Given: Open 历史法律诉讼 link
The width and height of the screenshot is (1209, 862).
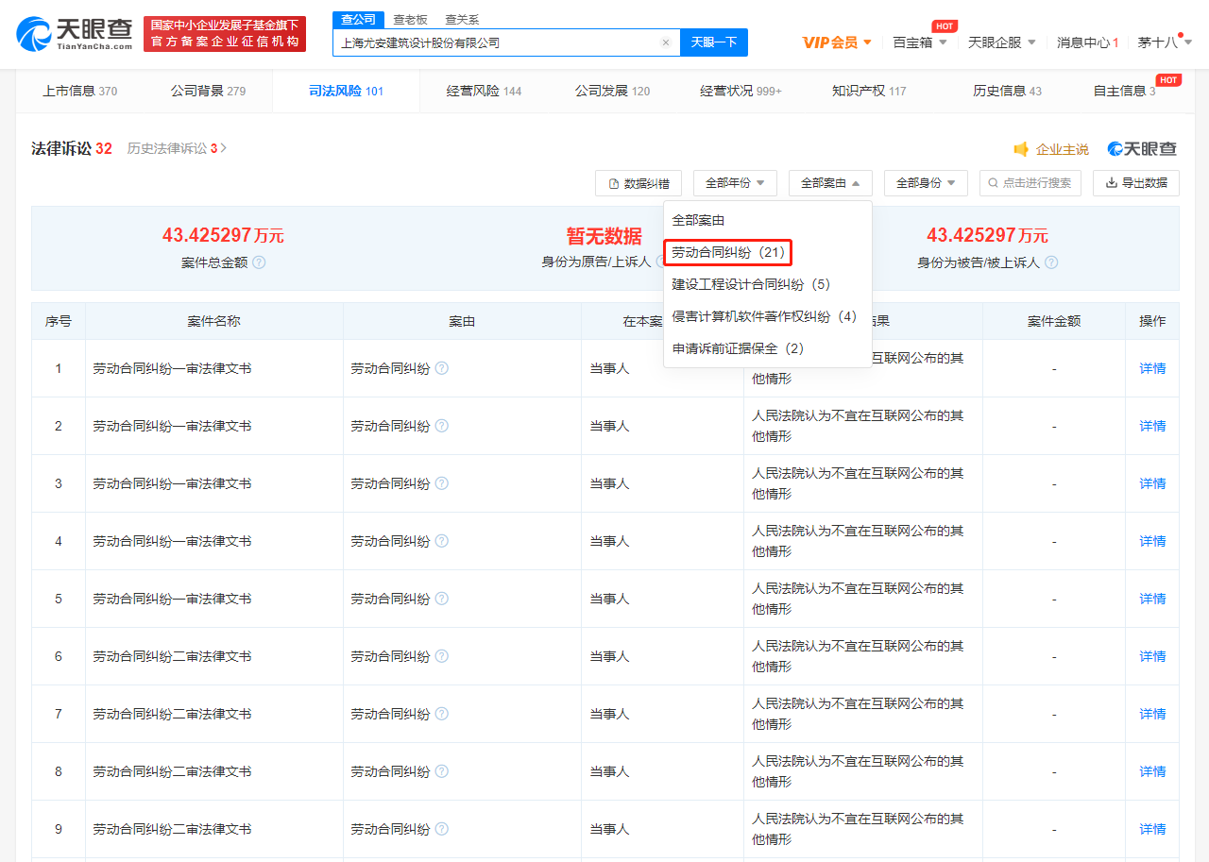Looking at the screenshot, I should point(177,148).
